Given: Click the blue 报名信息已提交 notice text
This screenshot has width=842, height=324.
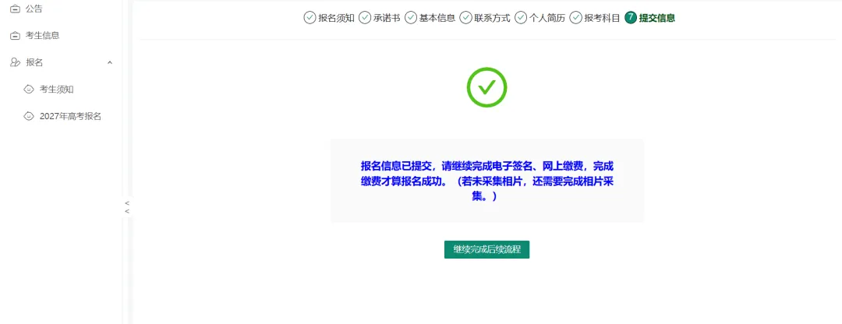Looking at the screenshot, I should tap(487, 181).
